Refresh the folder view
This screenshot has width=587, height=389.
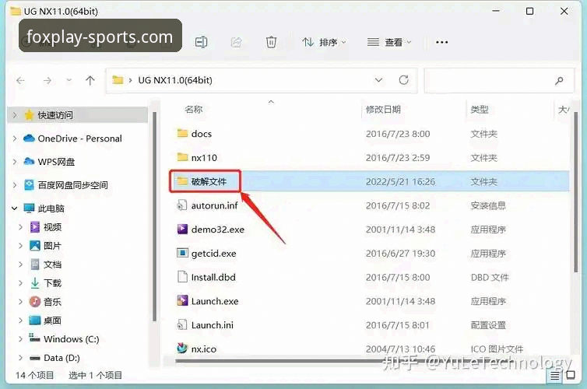point(403,80)
